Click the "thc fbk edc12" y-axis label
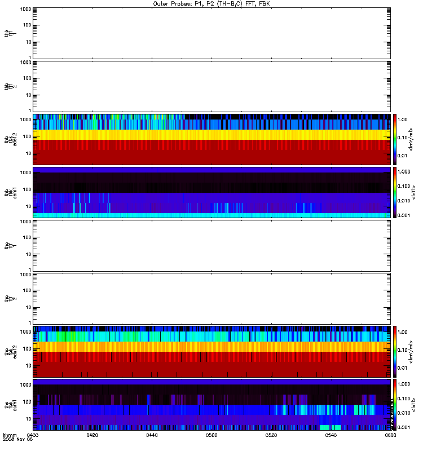Image resolution: width=423 pixels, height=451 pixels. [x=11, y=352]
